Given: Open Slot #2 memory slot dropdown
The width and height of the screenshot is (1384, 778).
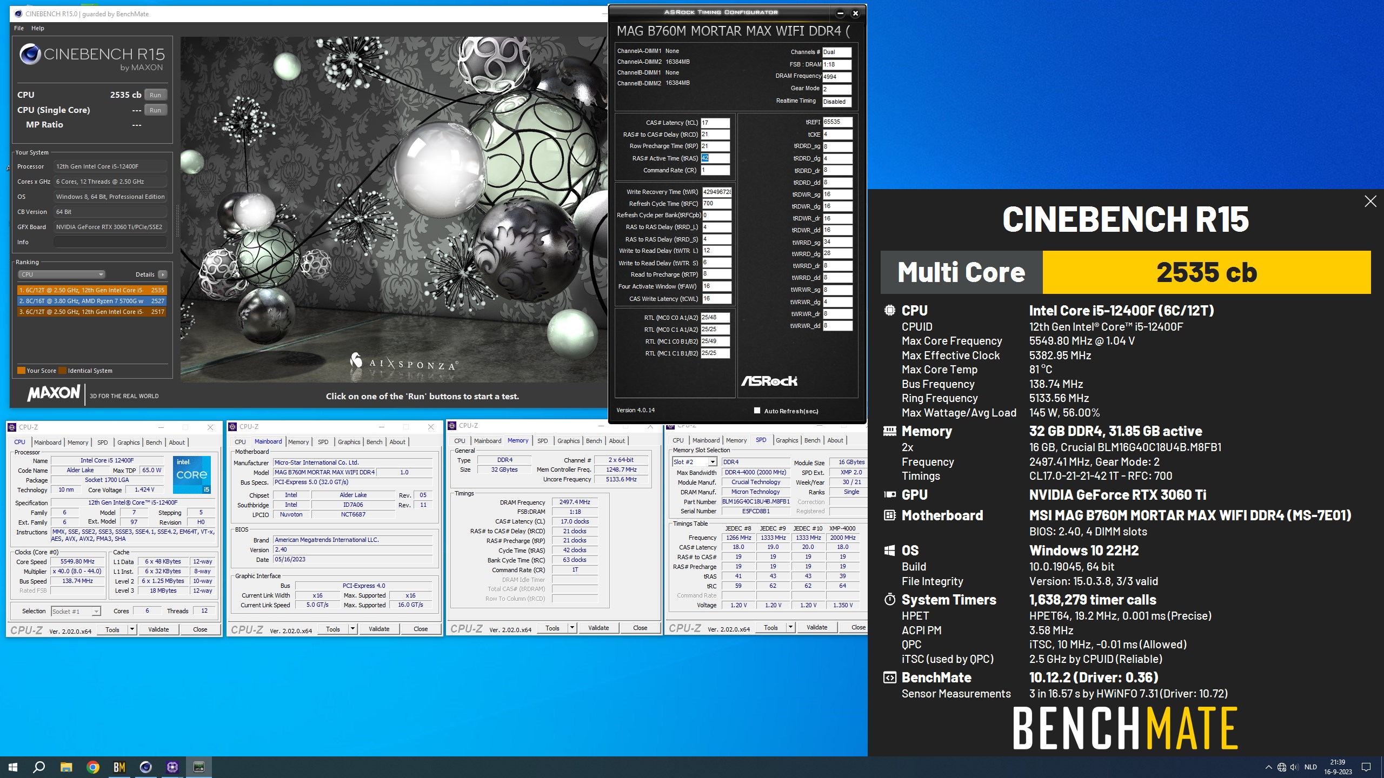Looking at the screenshot, I should pyautogui.click(x=695, y=462).
